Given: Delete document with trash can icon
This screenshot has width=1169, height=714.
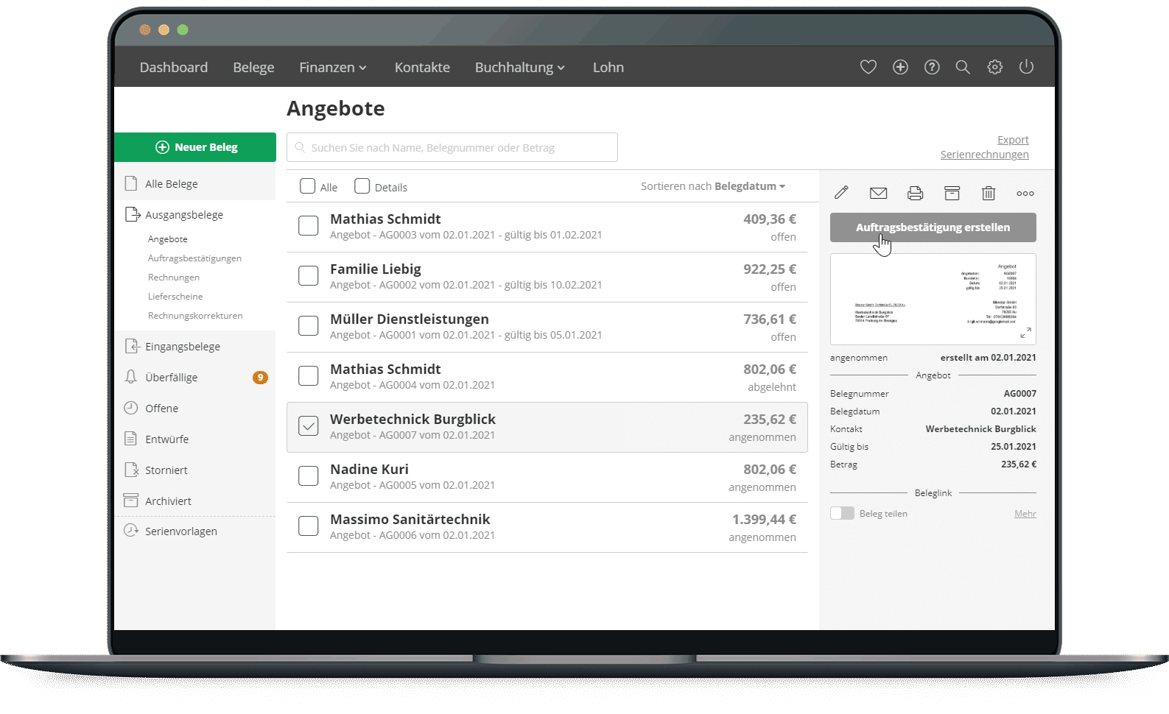Looking at the screenshot, I should click(x=989, y=193).
